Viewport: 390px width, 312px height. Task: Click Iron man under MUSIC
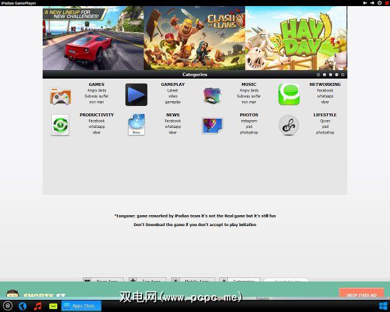click(249, 102)
